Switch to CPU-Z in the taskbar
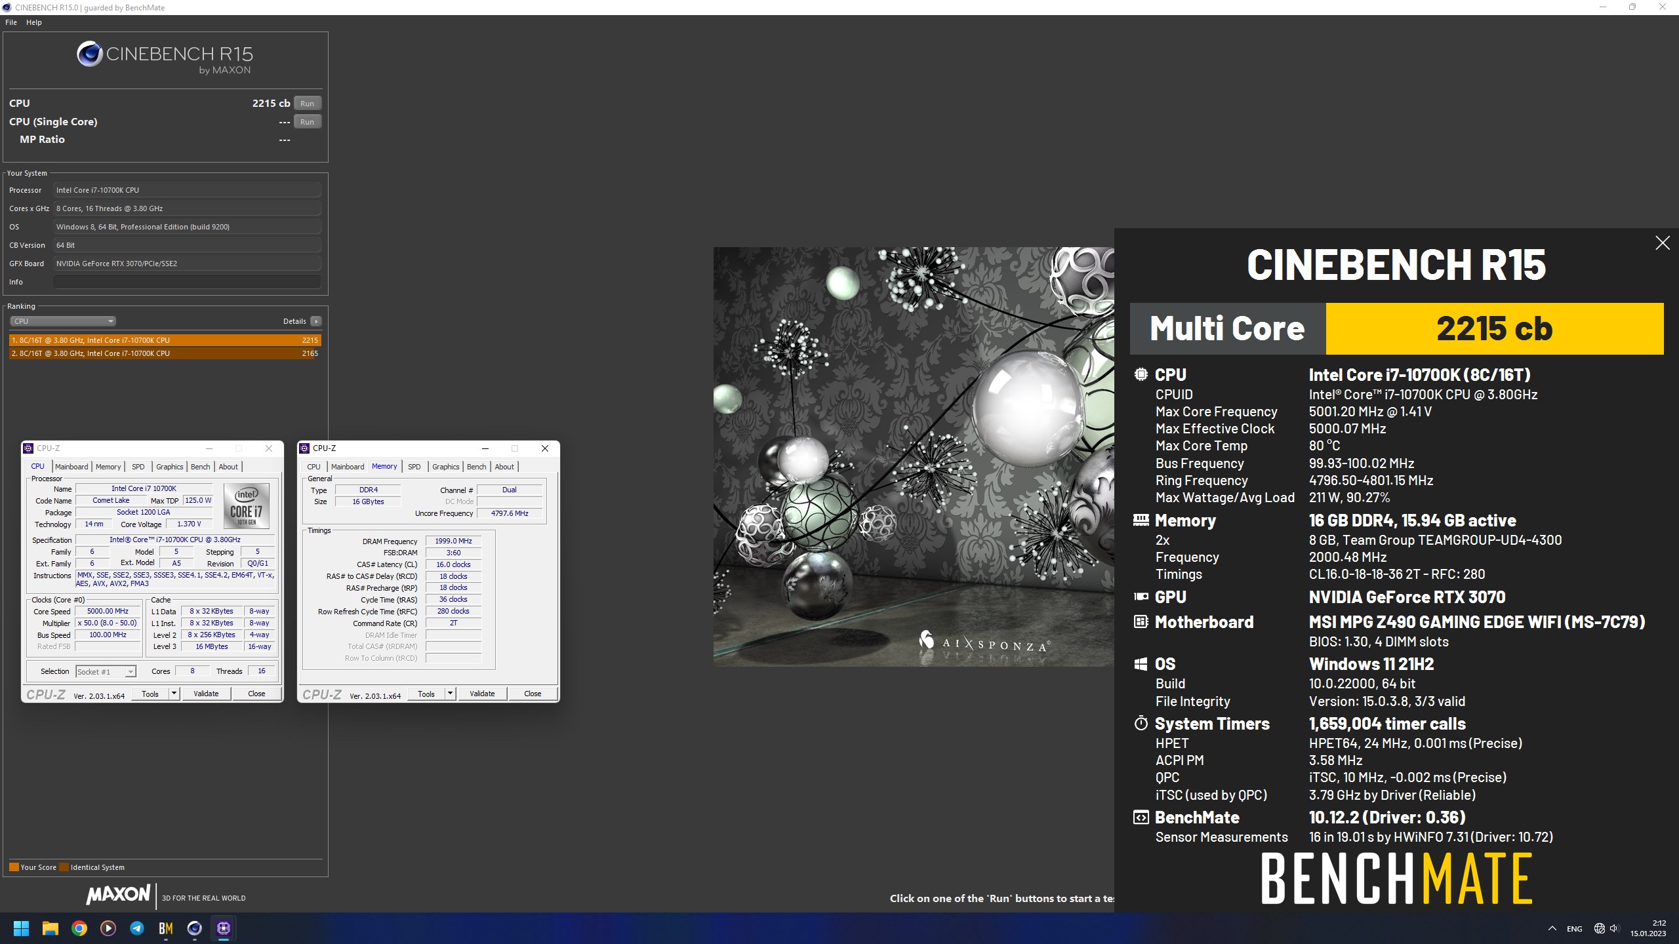1679x944 pixels. [224, 928]
